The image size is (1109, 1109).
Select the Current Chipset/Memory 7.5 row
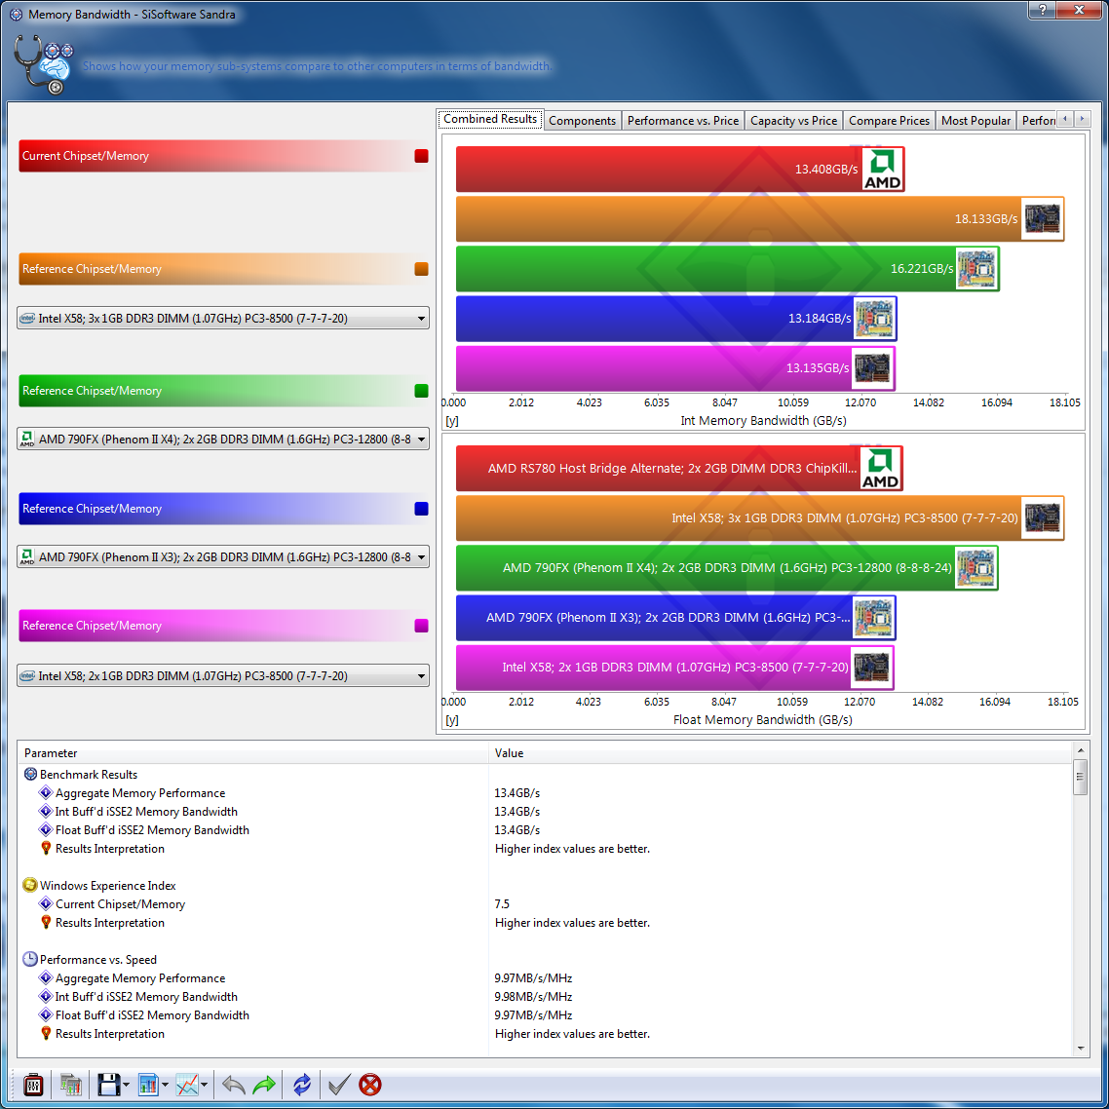545,904
